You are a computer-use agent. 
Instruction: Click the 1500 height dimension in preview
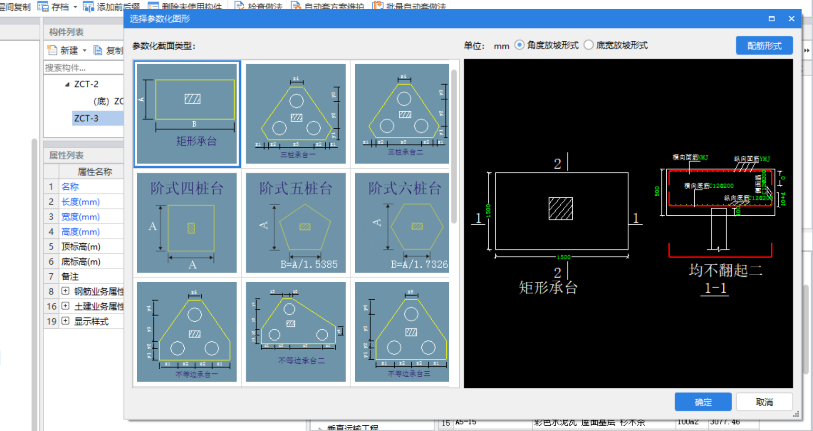(x=488, y=211)
